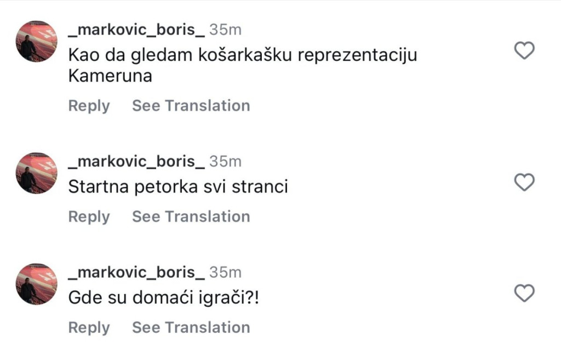The width and height of the screenshot is (561, 351).
Task: See Translation for the Kameruna comment
Action: pos(191,106)
